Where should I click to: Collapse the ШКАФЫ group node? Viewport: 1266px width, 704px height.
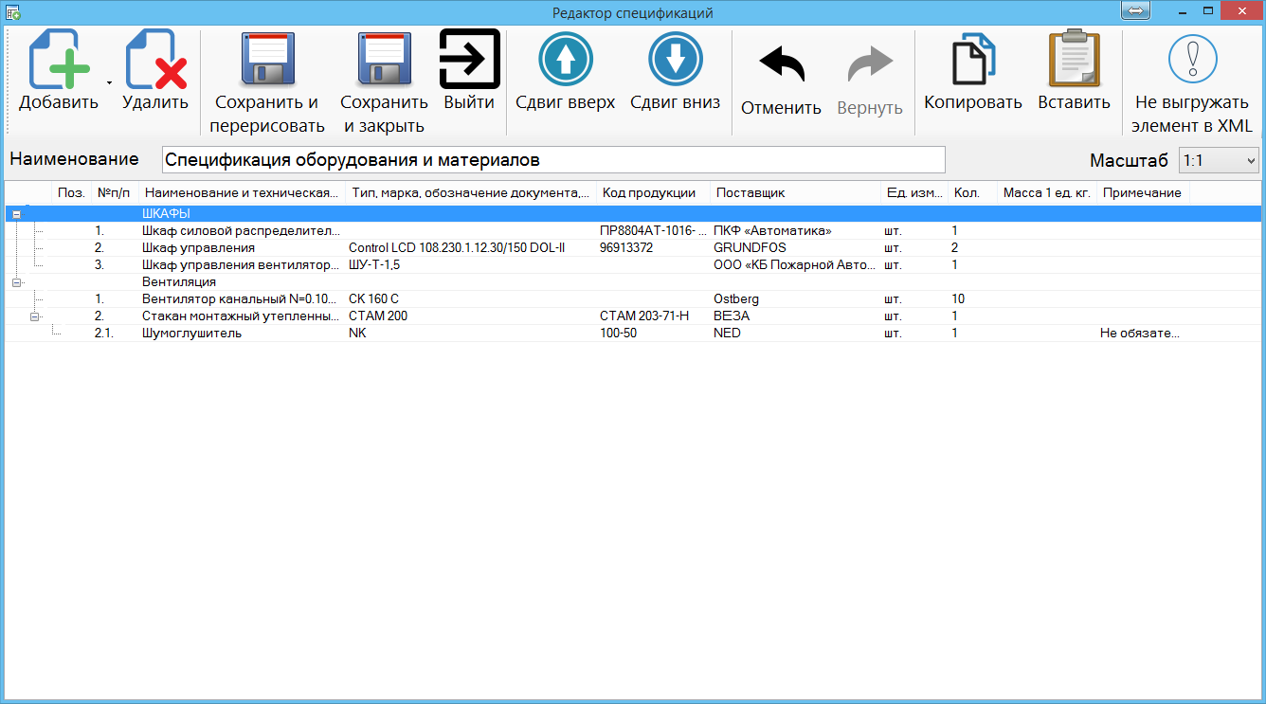coord(17,214)
